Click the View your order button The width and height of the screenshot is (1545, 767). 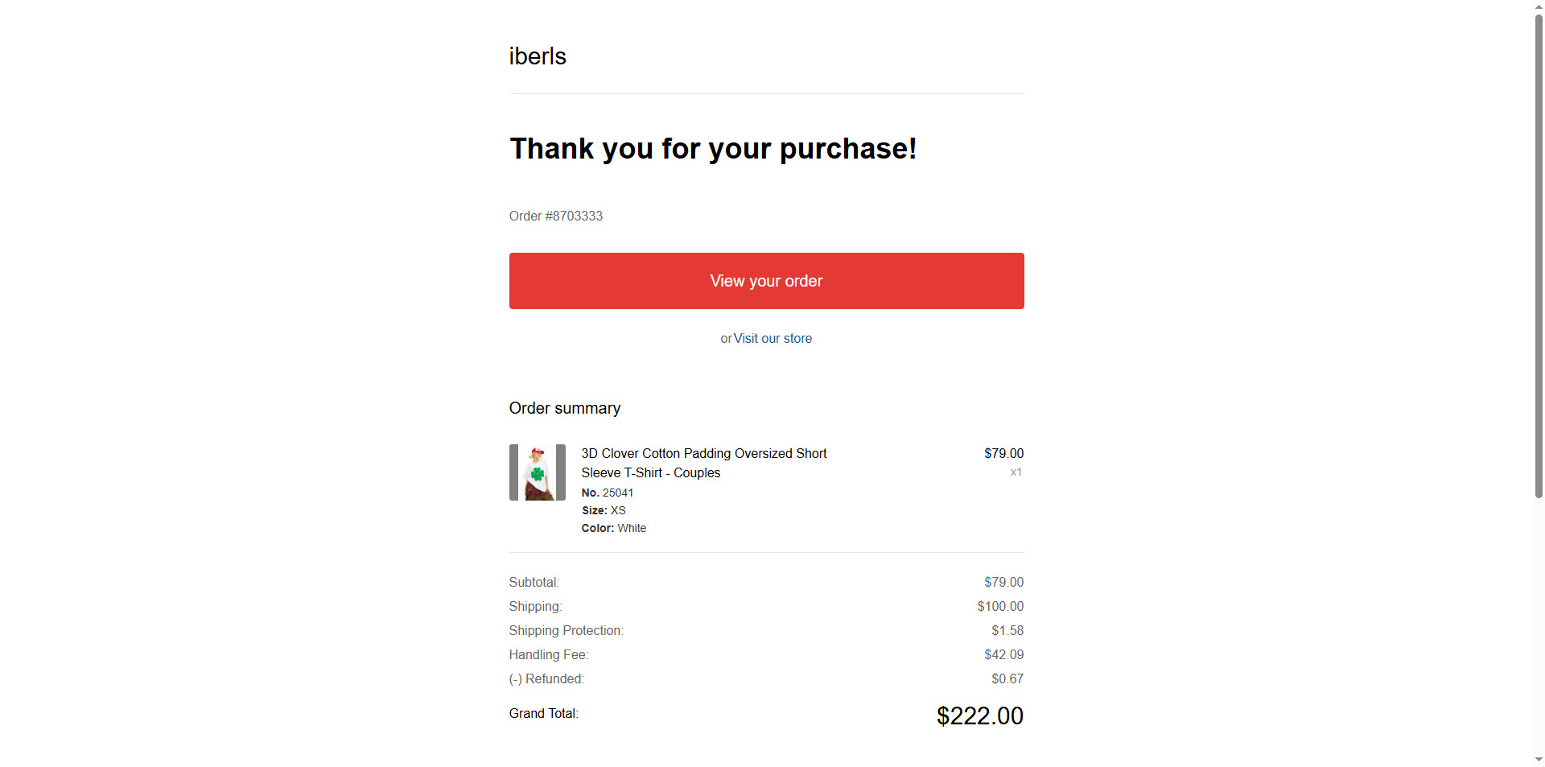pyautogui.click(x=766, y=281)
